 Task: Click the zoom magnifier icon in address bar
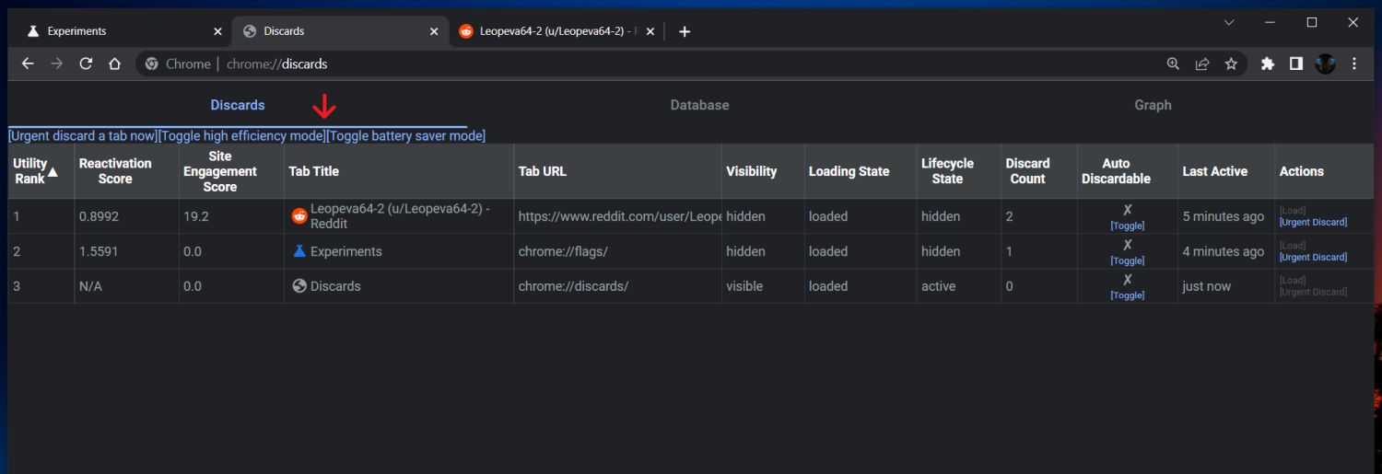click(1173, 64)
